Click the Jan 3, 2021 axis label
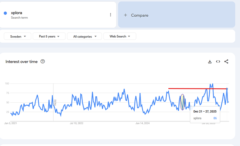This screenshot has width=240, height=146. point(11,123)
